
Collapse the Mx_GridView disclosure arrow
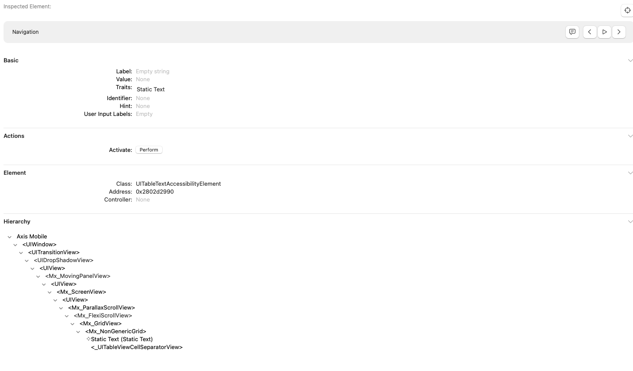tap(73, 324)
